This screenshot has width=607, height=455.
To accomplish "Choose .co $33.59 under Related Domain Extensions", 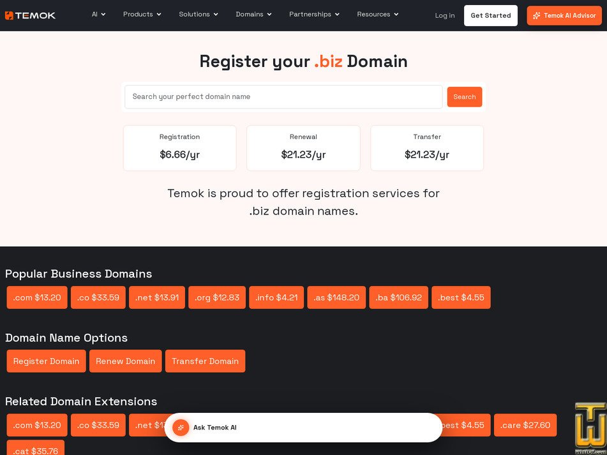I will point(98,425).
